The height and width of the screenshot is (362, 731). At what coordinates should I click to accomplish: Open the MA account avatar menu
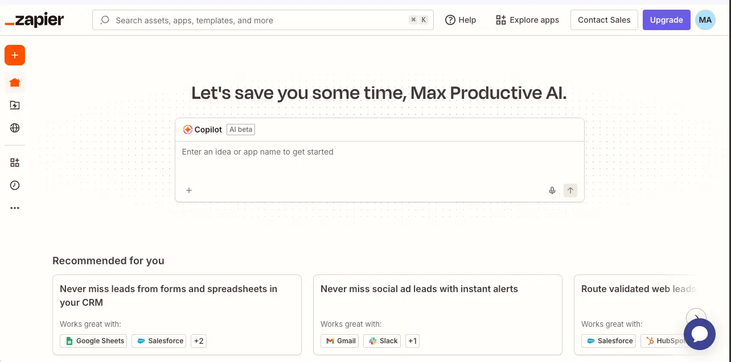pyautogui.click(x=705, y=20)
